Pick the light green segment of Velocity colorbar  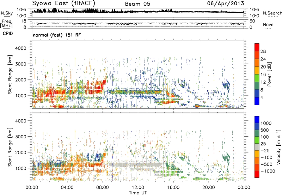[257, 140]
